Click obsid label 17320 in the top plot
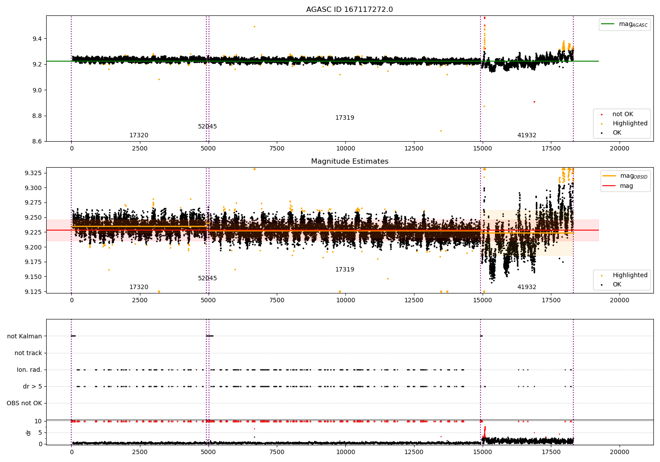 click(139, 136)
